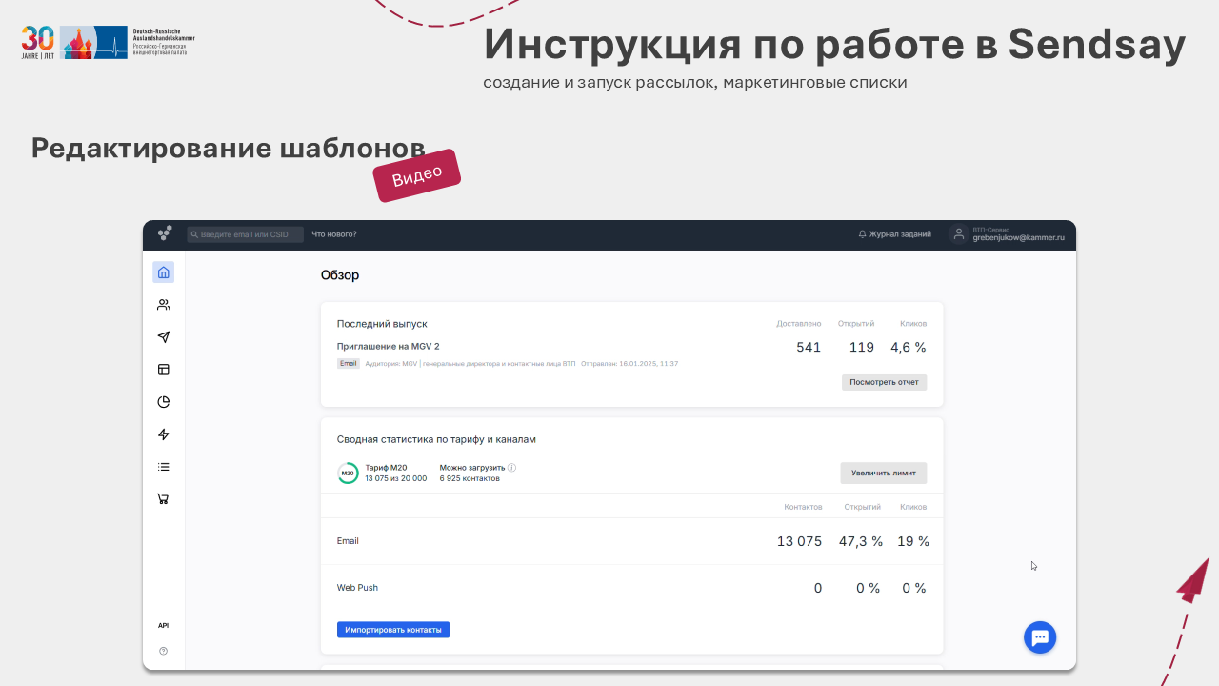Click the Обзор page heading

(340, 275)
